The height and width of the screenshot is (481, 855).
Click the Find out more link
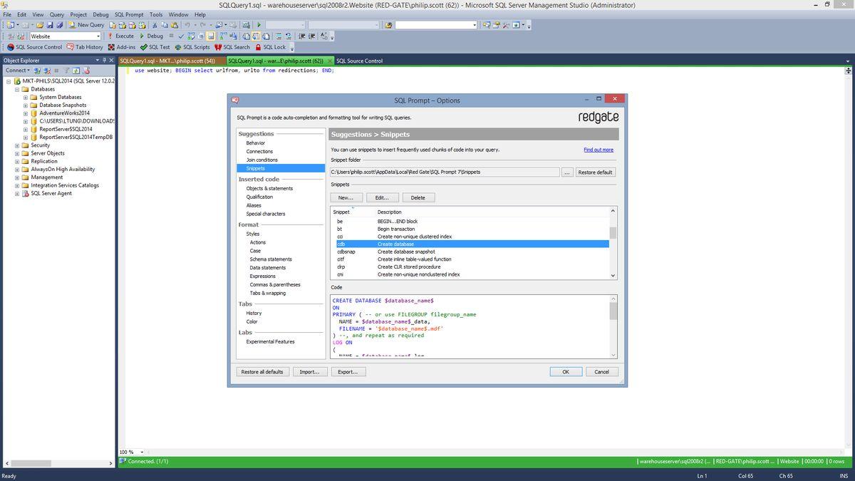[x=598, y=150]
